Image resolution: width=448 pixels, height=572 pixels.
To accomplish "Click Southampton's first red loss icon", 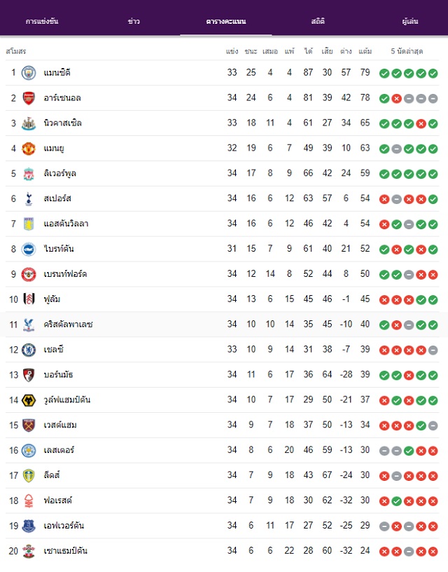I will pyautogui.click(x=384, y=552).
